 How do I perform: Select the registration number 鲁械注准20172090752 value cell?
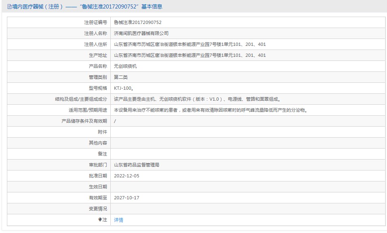pyautogui.click(x=138, y=23)
